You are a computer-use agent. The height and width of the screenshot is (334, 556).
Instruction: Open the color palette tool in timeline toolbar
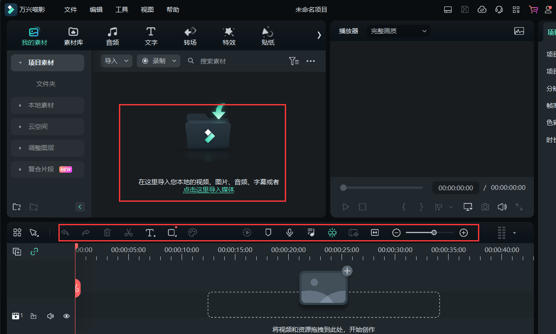[193, 232]
